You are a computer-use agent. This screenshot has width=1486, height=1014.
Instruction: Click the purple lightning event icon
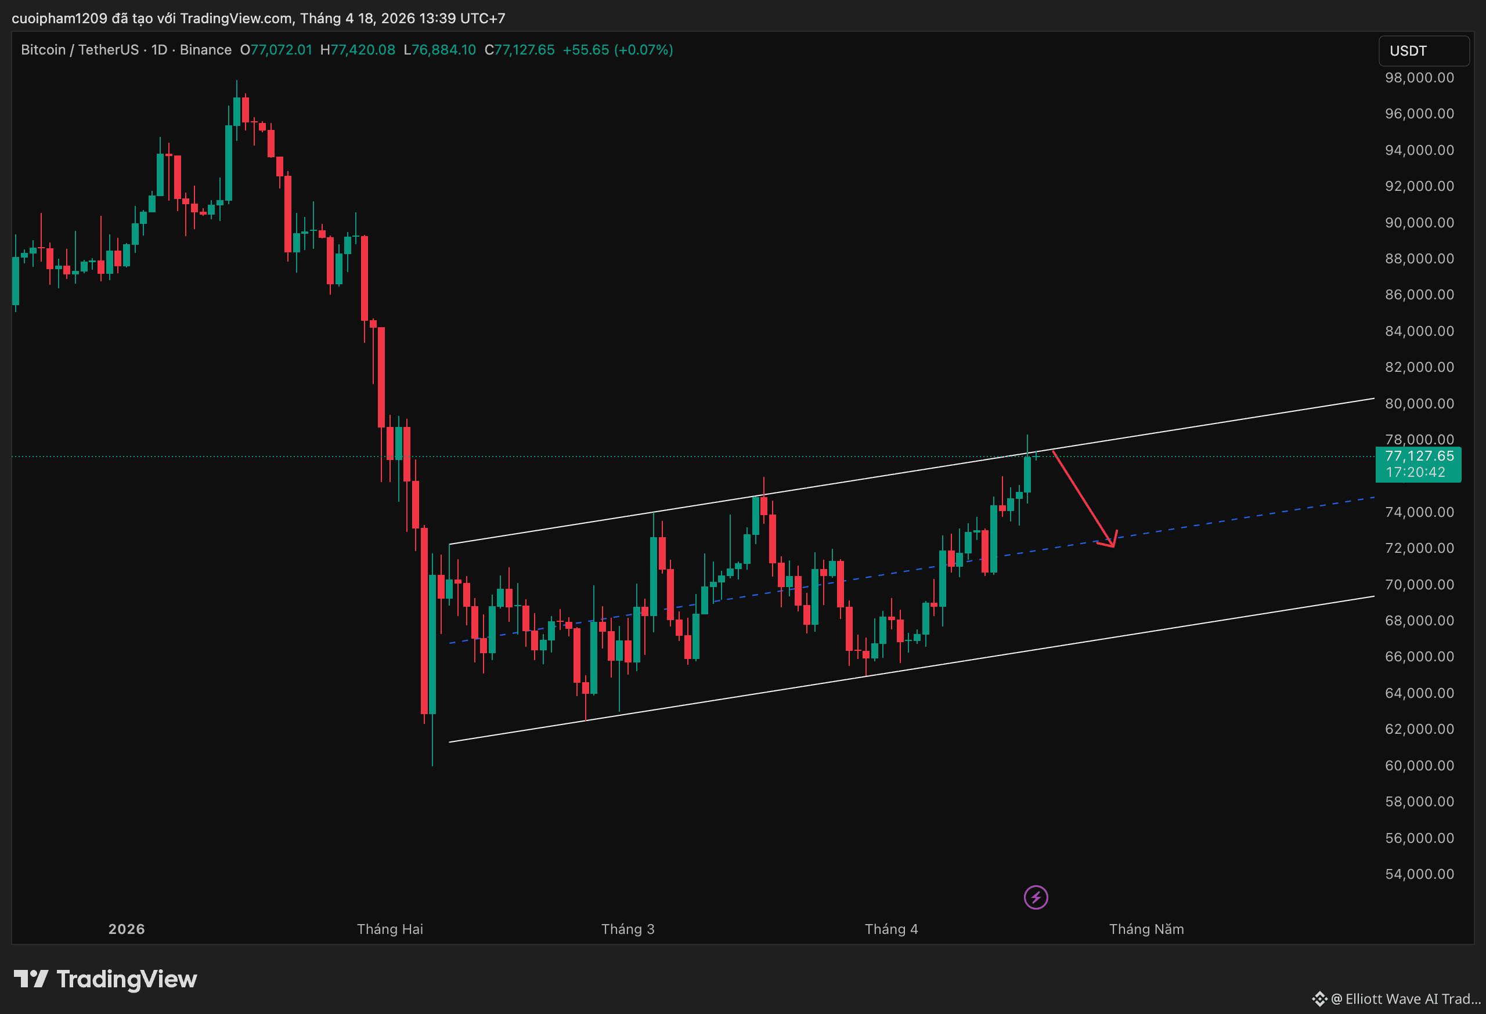tap(1036, 897)
